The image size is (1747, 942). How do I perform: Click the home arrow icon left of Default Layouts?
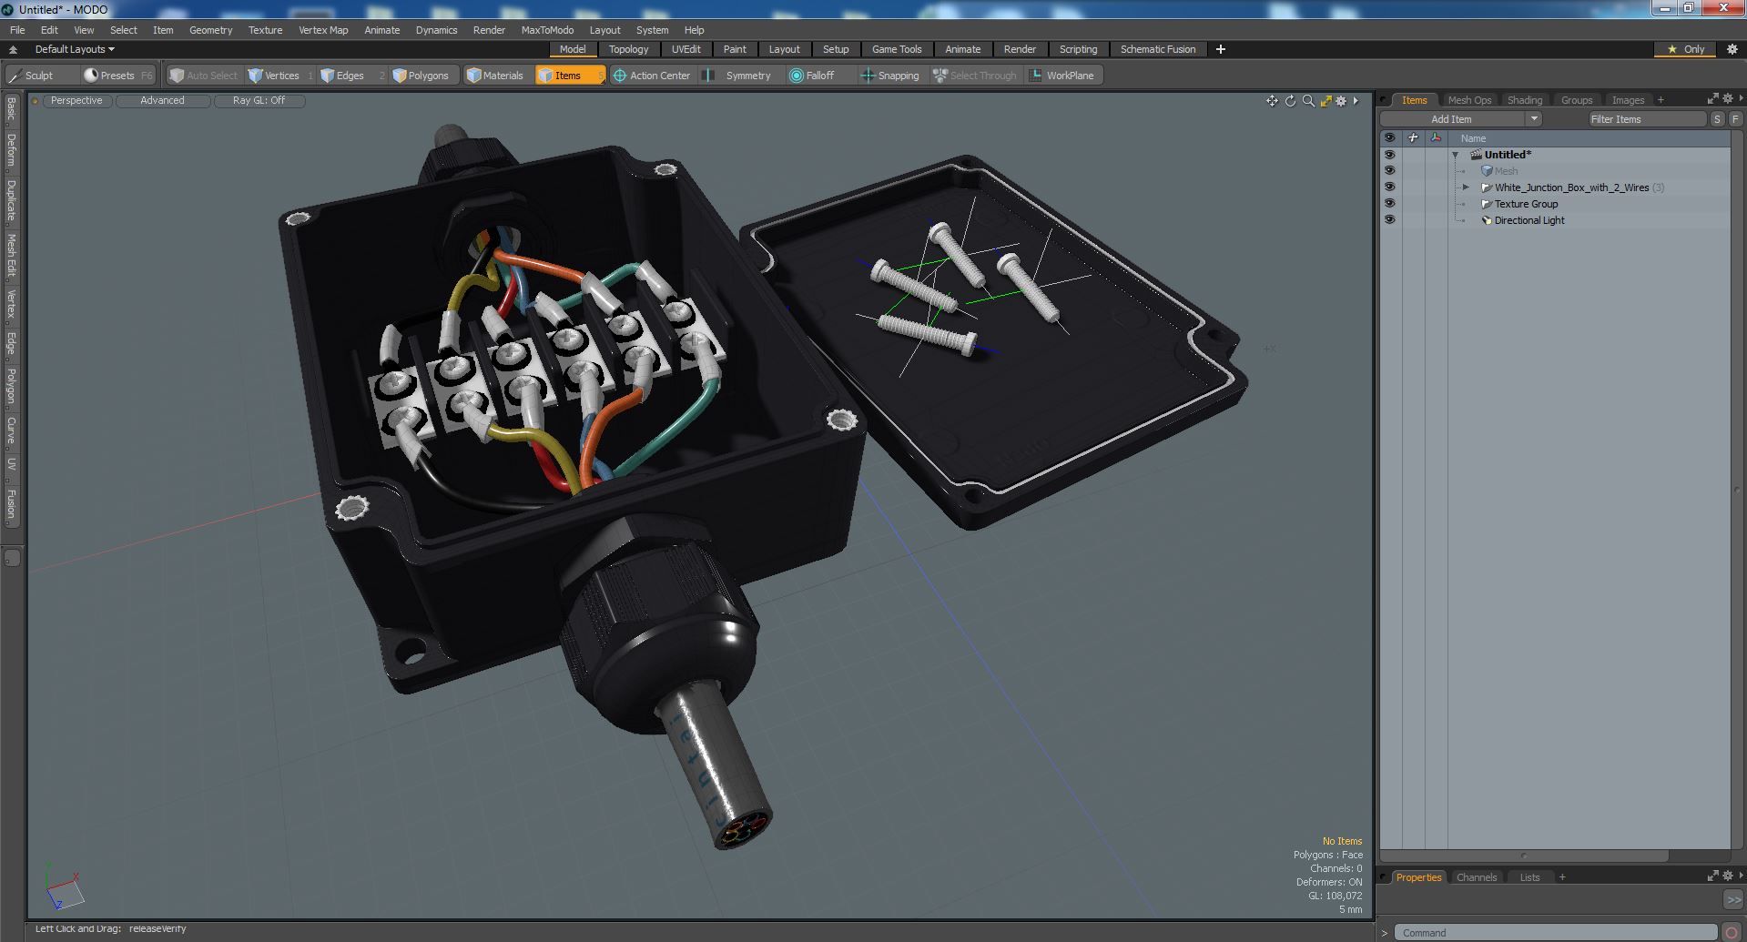[13, 49]
